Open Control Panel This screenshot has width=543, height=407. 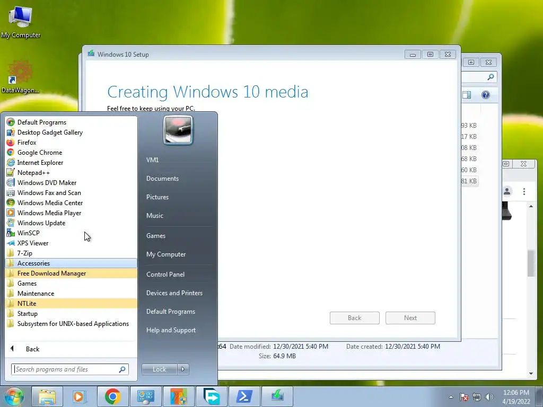165,274
